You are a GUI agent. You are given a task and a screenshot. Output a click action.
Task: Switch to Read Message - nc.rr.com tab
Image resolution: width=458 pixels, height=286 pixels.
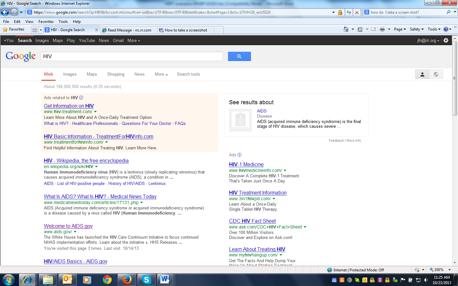tap(129, 30)
